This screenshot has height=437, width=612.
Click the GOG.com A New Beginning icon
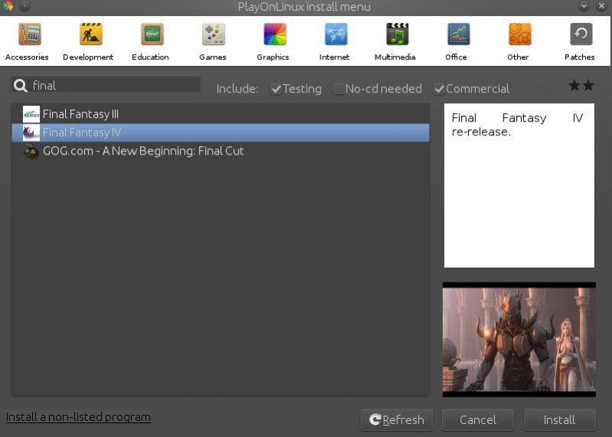coord(31,151)
